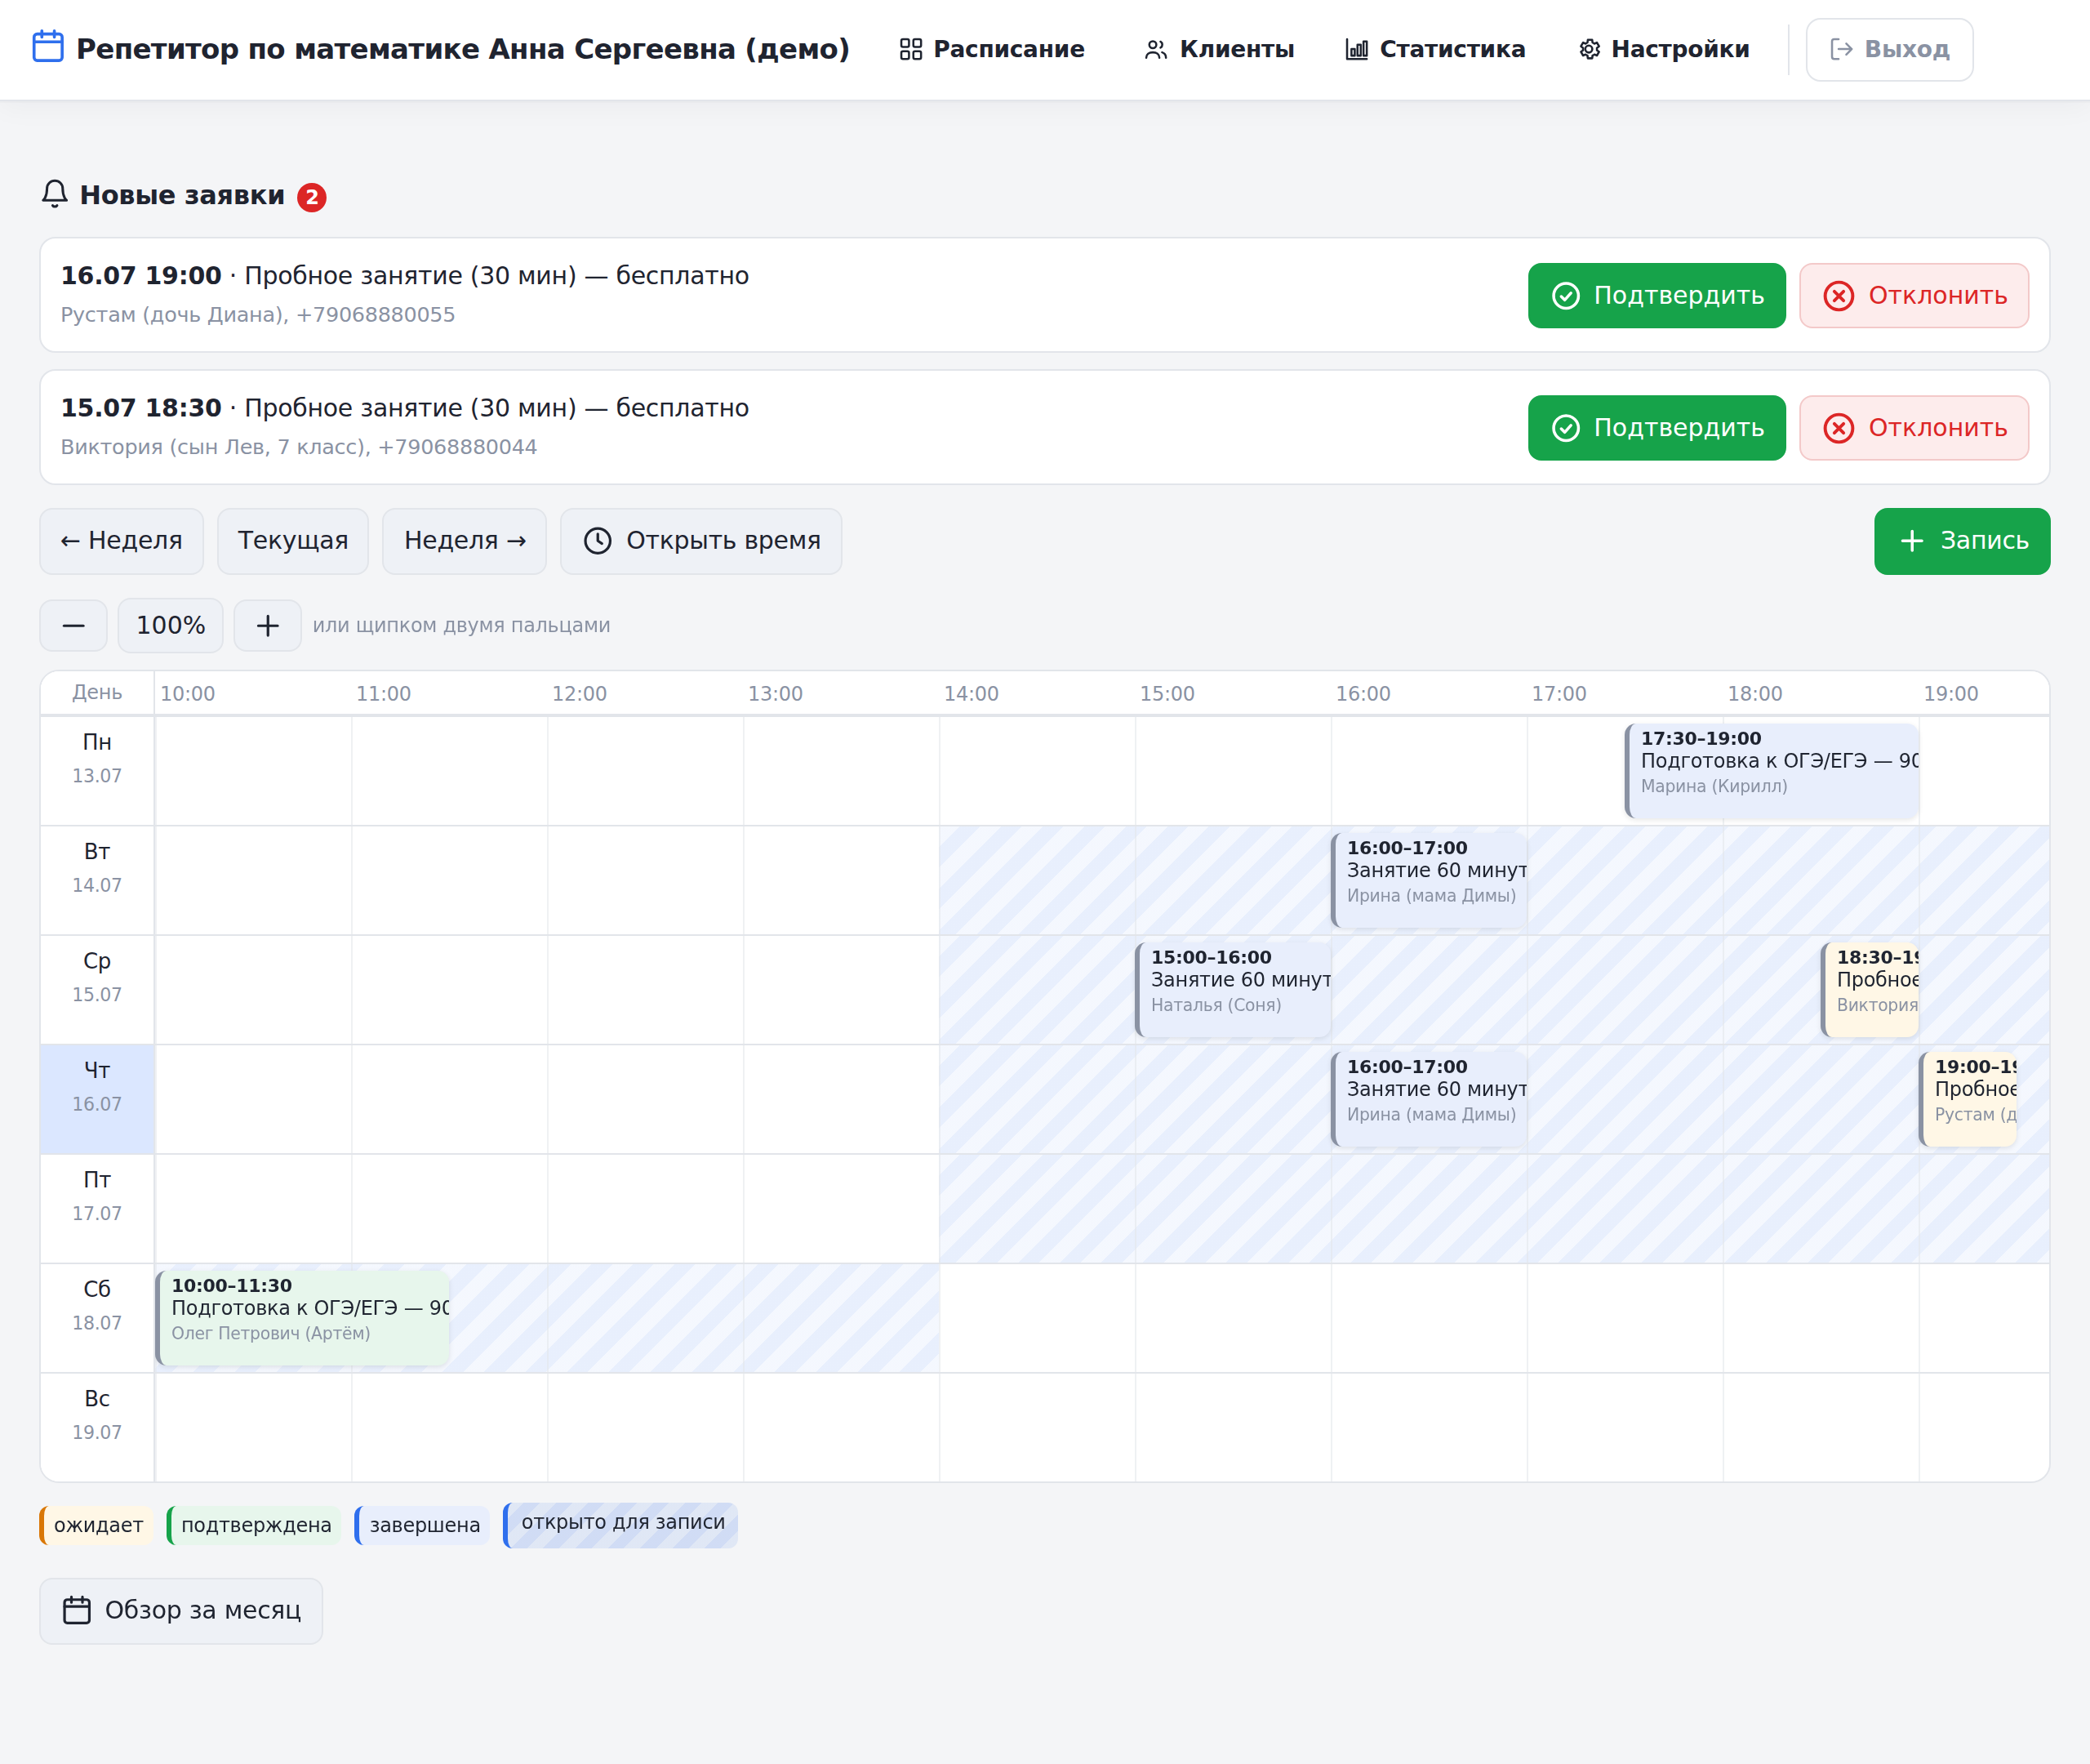Click the calendar logo icon in header
2090x1764 pixels.
pyautogui.click(x=48, y=47)
